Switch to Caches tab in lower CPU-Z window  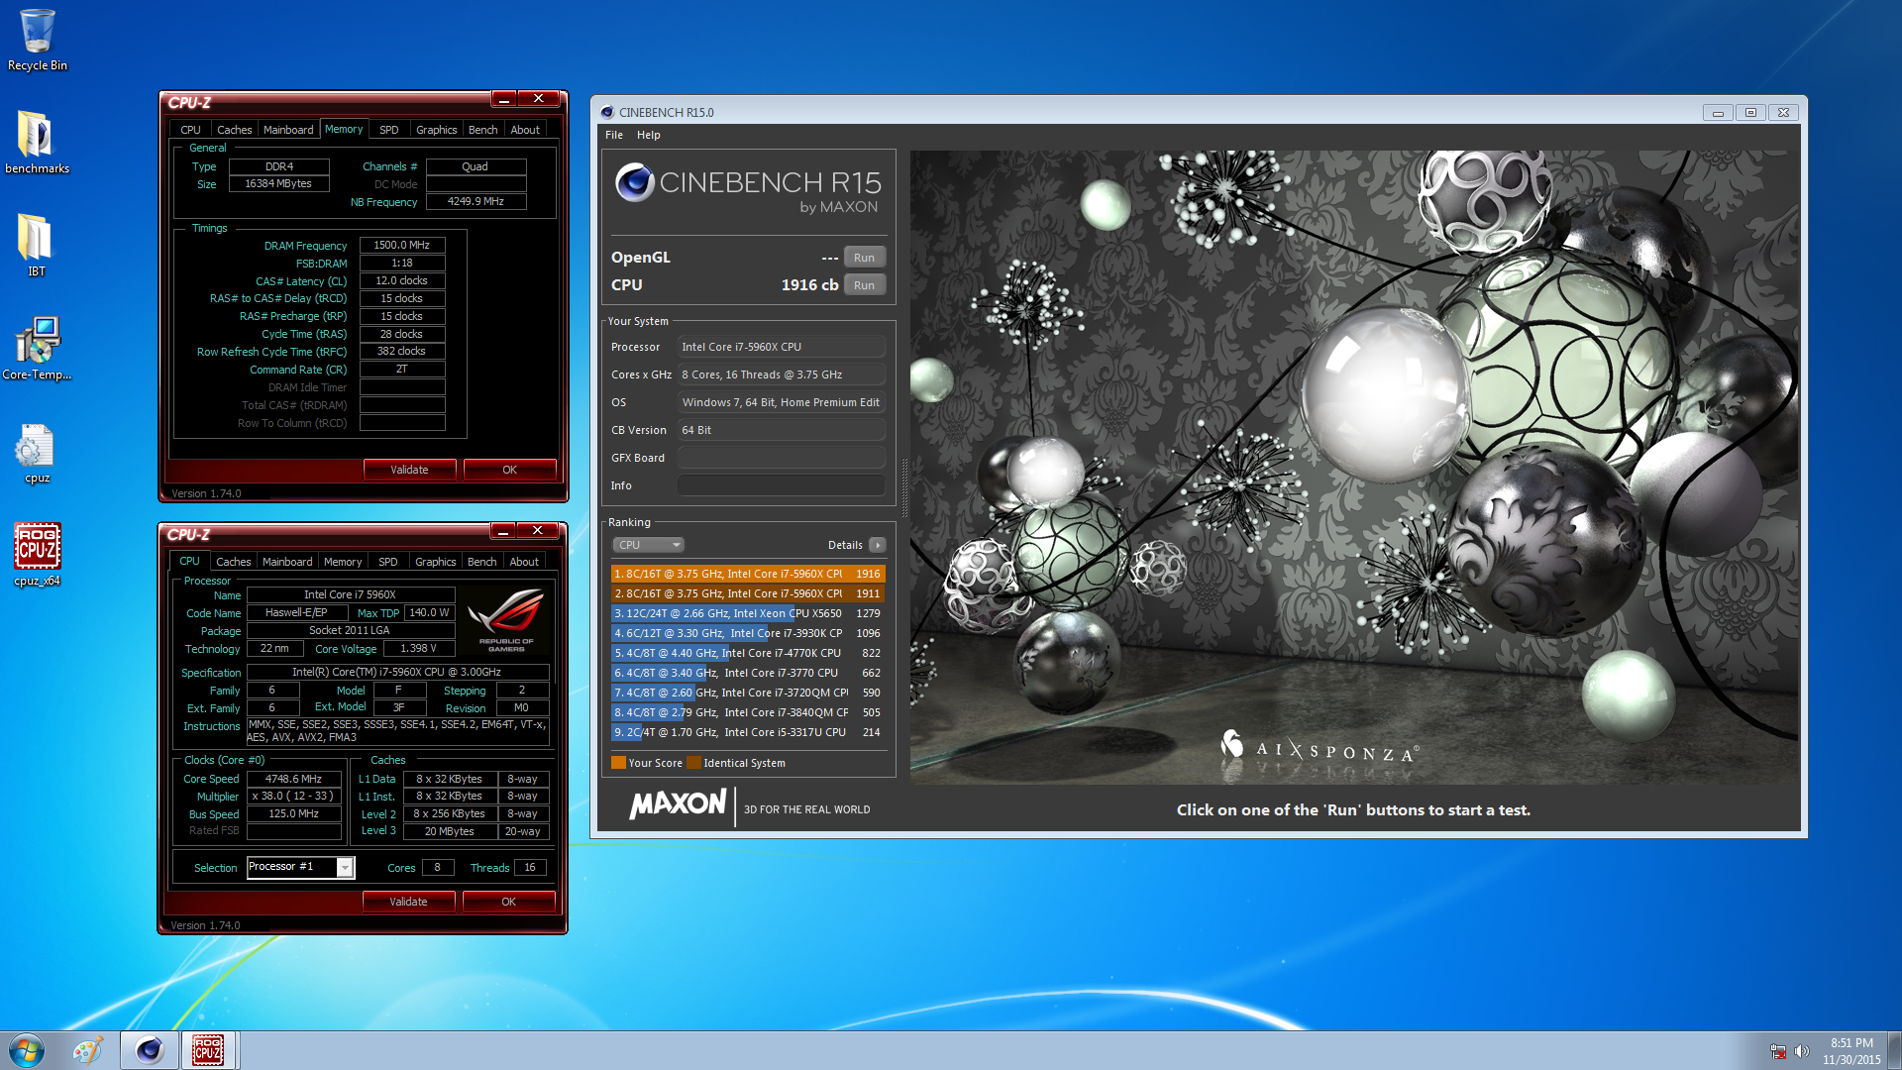pos(234,562)
